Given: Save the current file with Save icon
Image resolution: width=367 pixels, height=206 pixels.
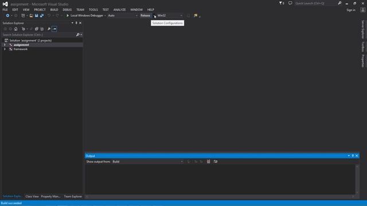Looking at the screenshot, I should click(x=37, y=15).
